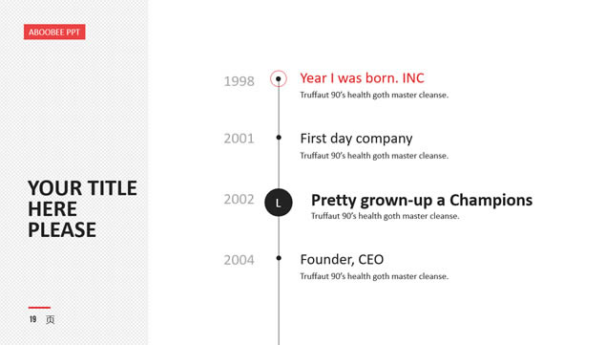Select the description under First day company

pos(374,156)
